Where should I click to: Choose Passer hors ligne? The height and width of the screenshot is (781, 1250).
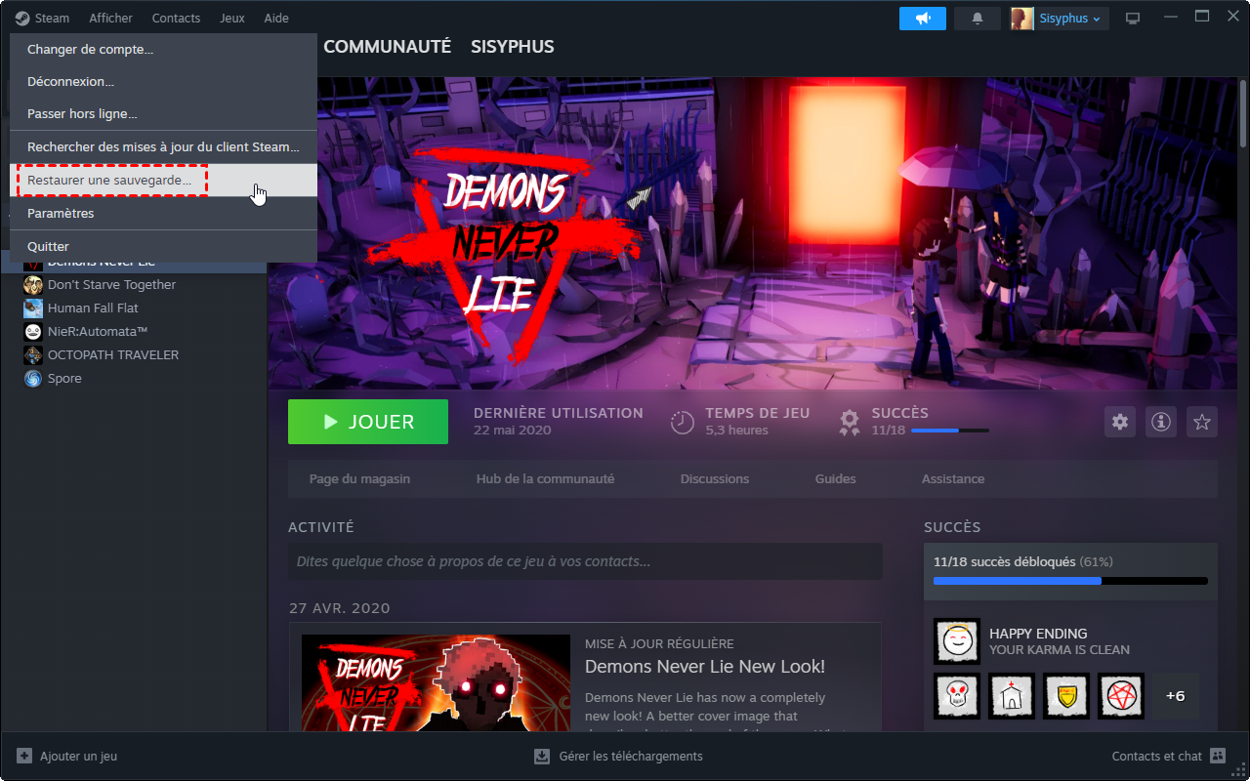point(163,113)
